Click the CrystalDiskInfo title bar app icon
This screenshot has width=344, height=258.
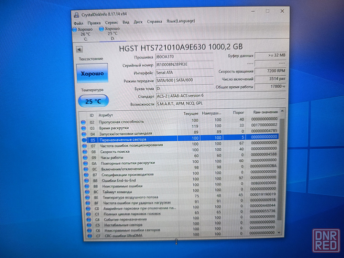tap(76, 14)
